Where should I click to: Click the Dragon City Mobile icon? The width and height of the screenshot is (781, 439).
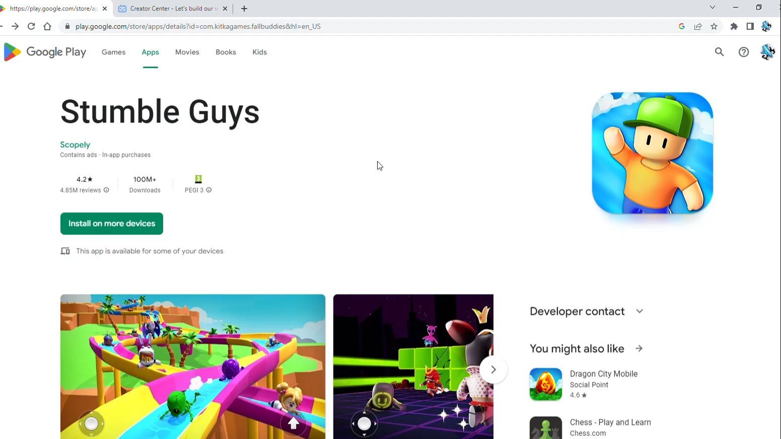(x=545, y=384)
